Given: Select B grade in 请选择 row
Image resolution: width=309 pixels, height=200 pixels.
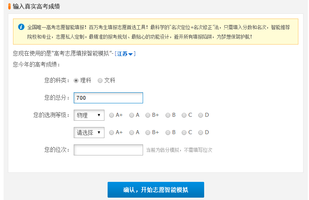Looking at the screenshot, I should [x=168, y=133].
